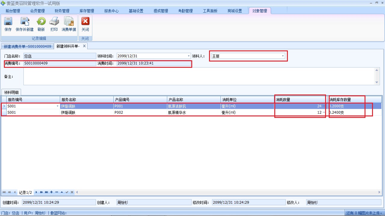Delete record with the minus navigator icon
The width and height of the screenshot is (385, 216).
pyautogui.click(x=57, y=192)
